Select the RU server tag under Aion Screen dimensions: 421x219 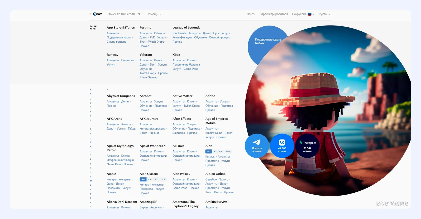(x=209, y=151)
